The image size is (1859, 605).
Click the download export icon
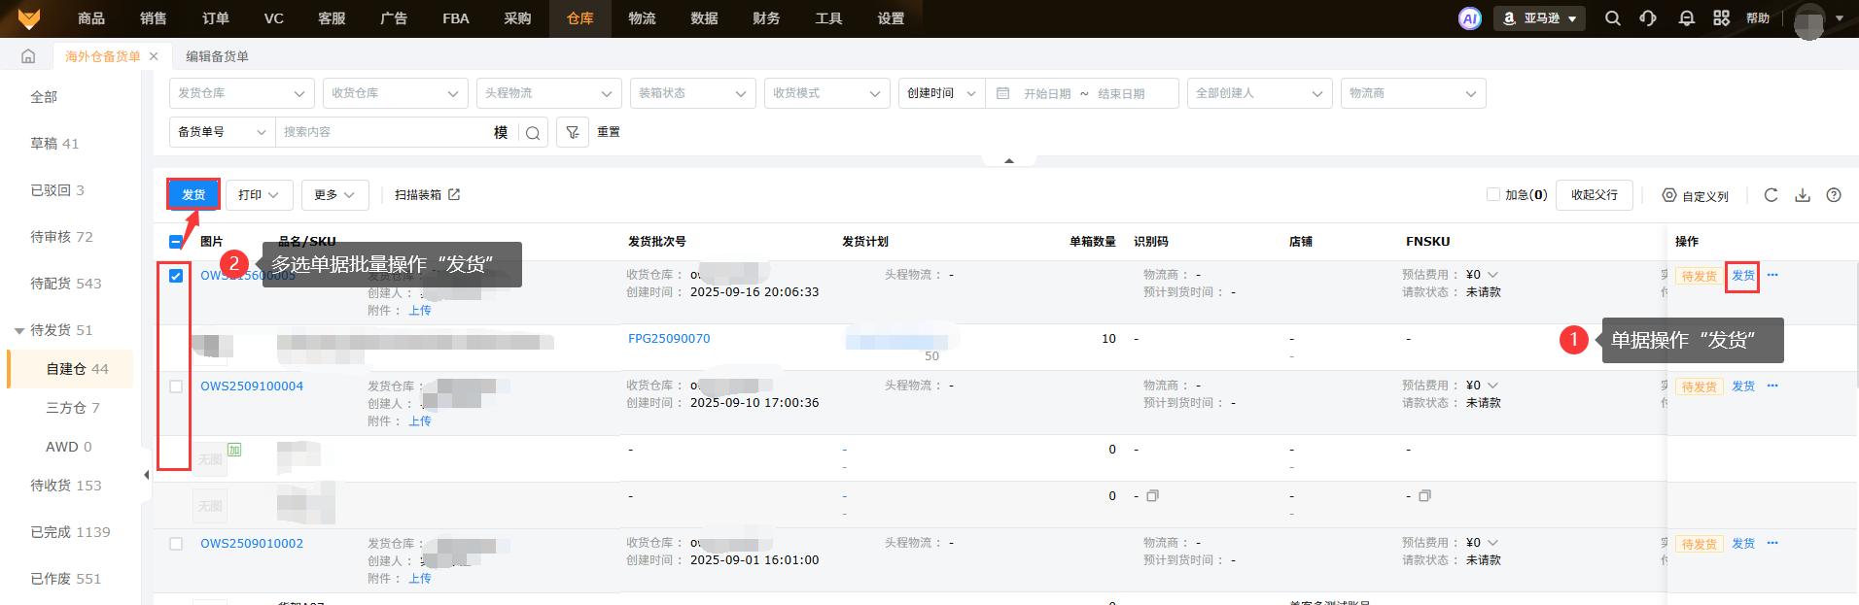click(1802, 195)
